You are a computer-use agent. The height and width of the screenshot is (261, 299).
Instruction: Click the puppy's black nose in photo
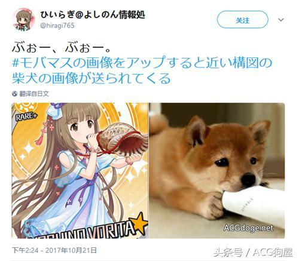pyautogui.click(x=249, y=179)
